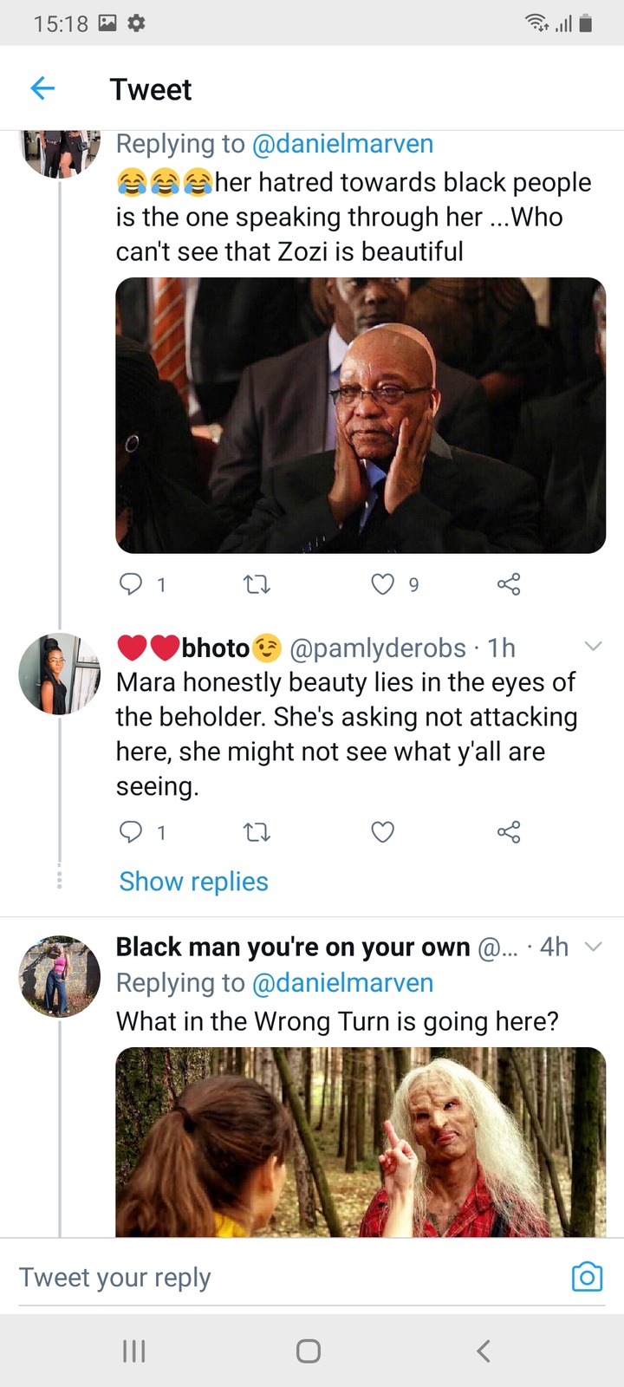The height and width of the screenshot is (1387, 624).
Task: Open the Wrong Turn movie image
Action: pos(361,1142)
